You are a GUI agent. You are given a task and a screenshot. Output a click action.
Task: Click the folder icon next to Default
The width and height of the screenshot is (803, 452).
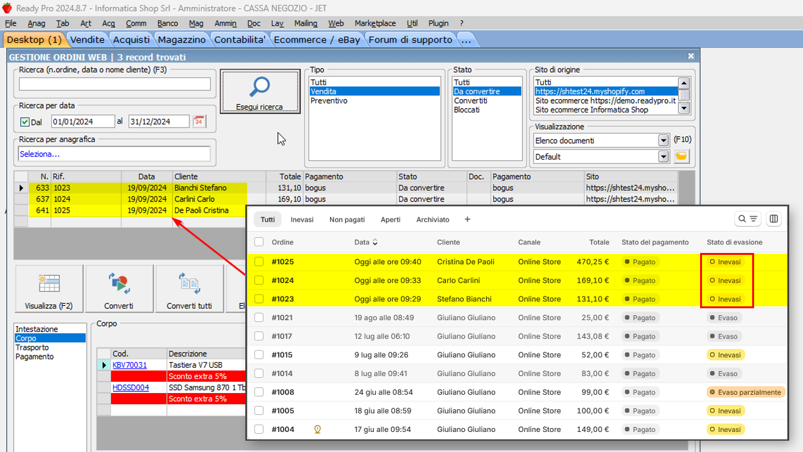[681, 156]
